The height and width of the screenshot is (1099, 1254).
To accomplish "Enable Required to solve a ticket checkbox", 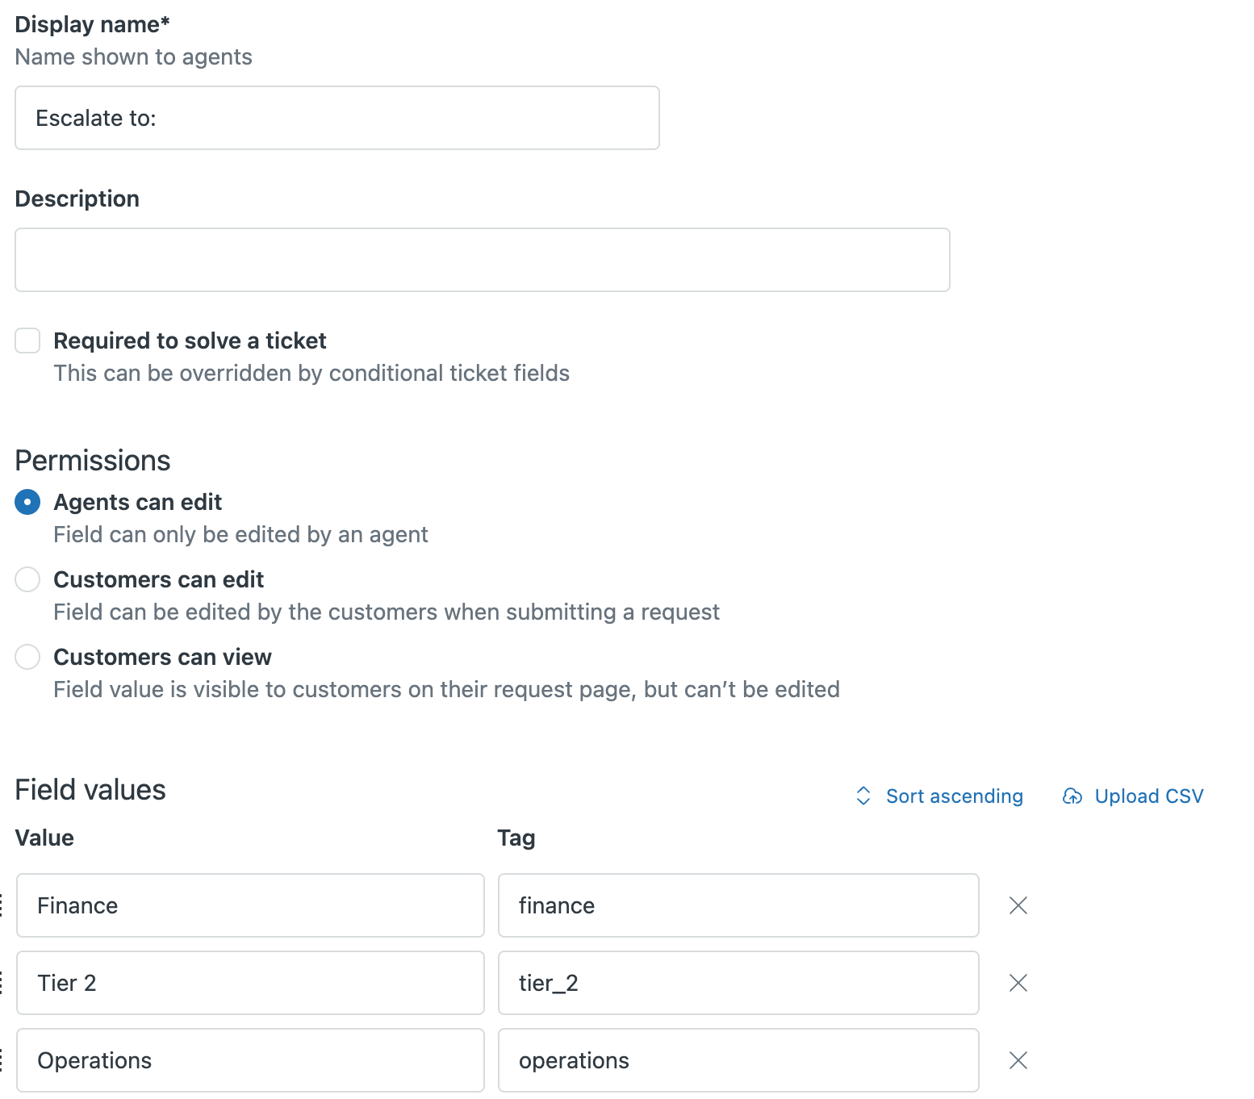I will point(27,341).
